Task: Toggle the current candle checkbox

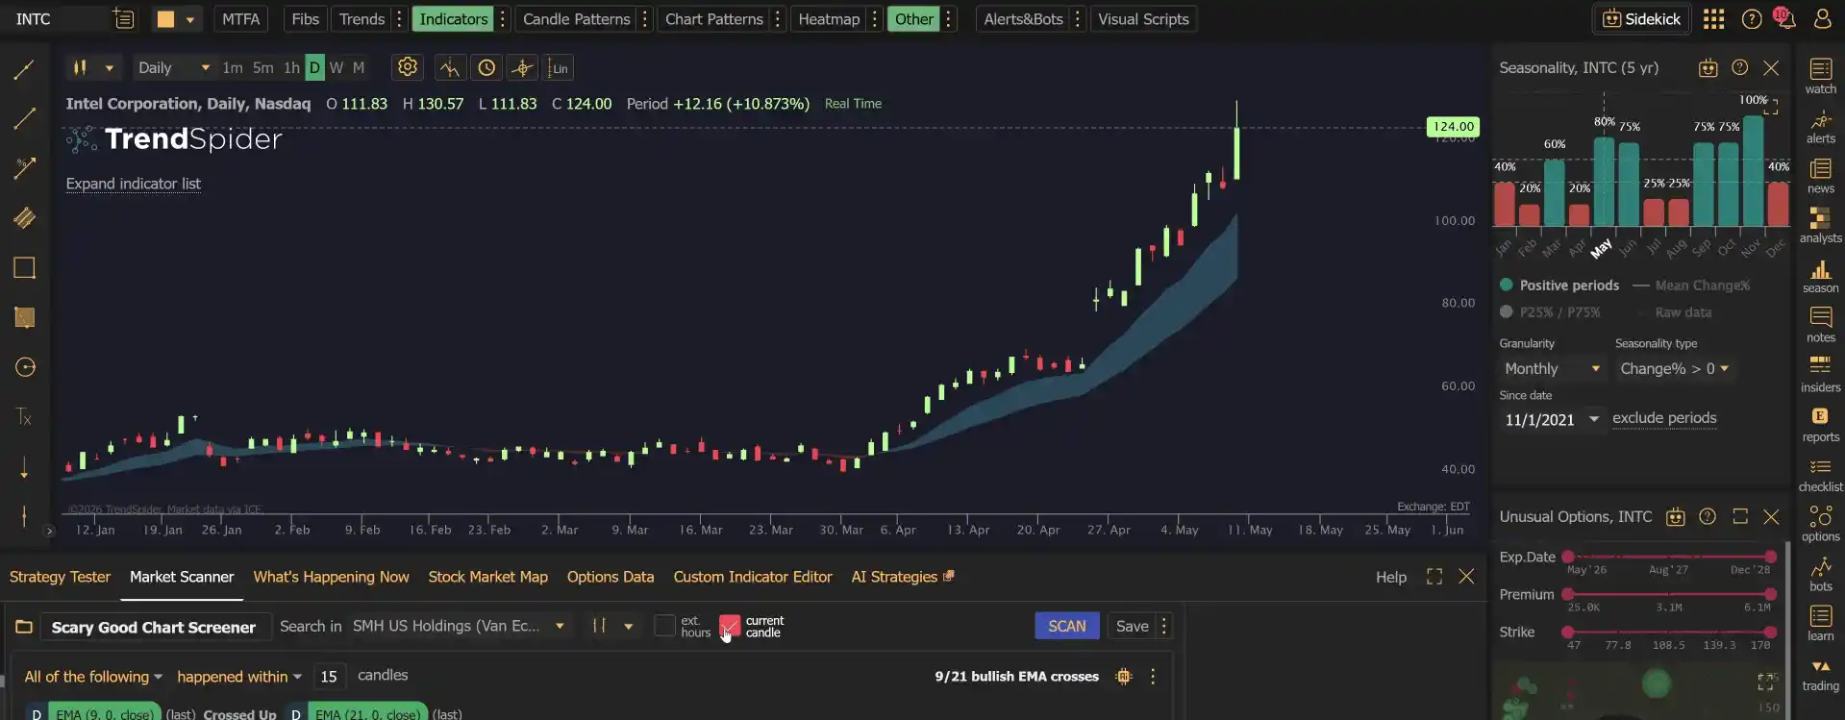Action: (730, 626)
